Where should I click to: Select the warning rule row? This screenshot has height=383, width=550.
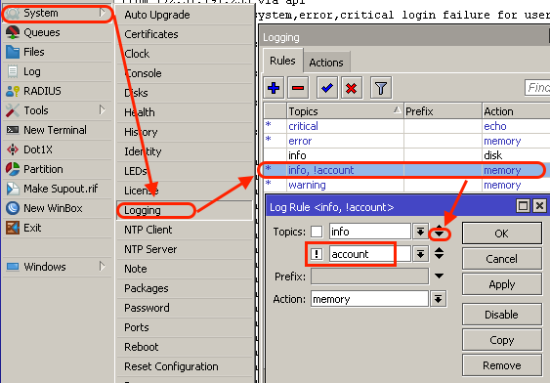tap(406, 185)
